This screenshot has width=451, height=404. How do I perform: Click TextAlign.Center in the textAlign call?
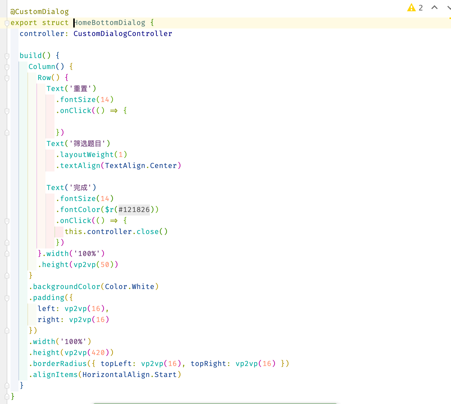coord(141,166)
